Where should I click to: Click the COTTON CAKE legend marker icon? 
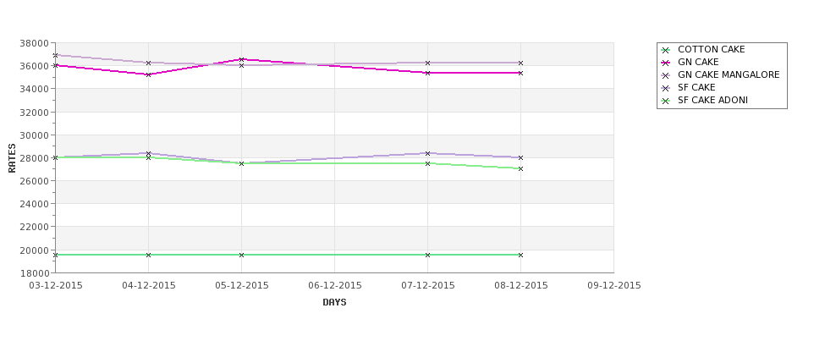[666, 50]
